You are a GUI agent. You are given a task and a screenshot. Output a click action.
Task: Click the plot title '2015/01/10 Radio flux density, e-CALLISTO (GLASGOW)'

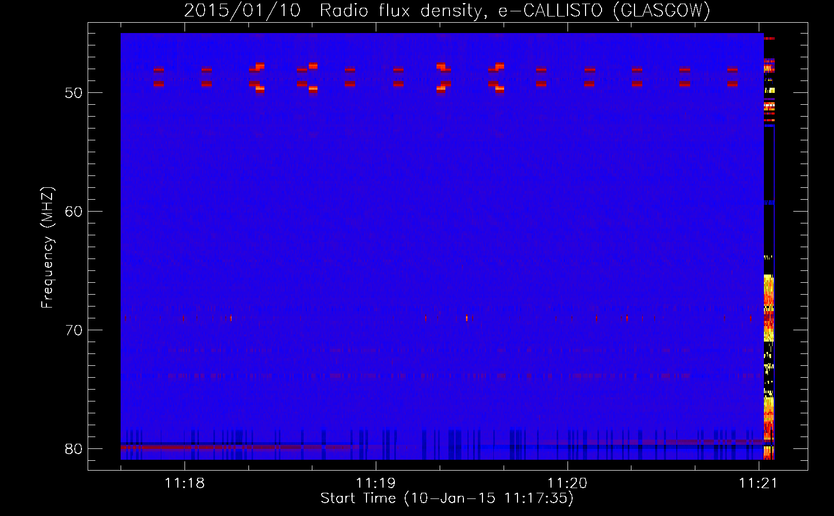(x=447, y=10)
